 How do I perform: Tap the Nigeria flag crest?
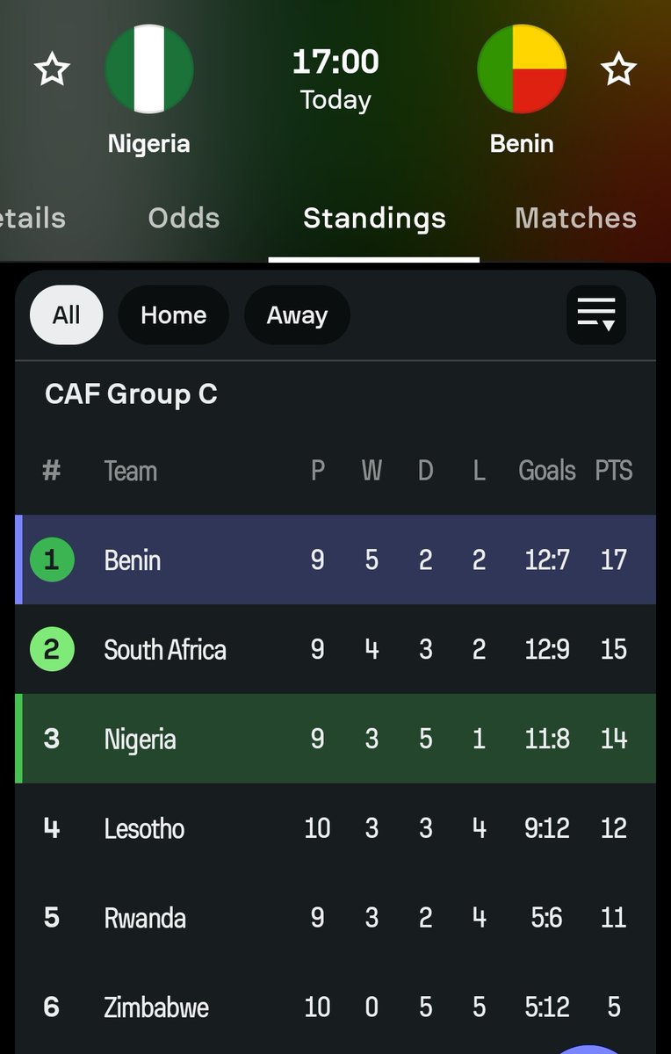[x=149, y=69]
